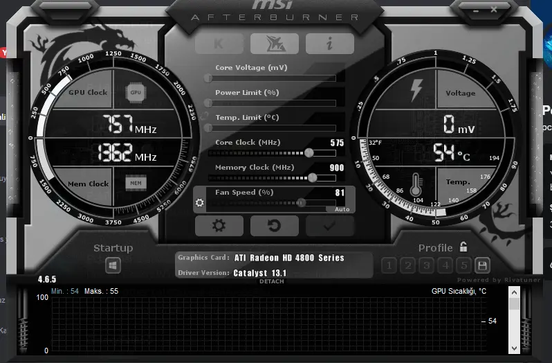Click the lightning bolt voltage icon
Image resolution: width=552 pixels, height=363 pixels.
click(416, 90)
